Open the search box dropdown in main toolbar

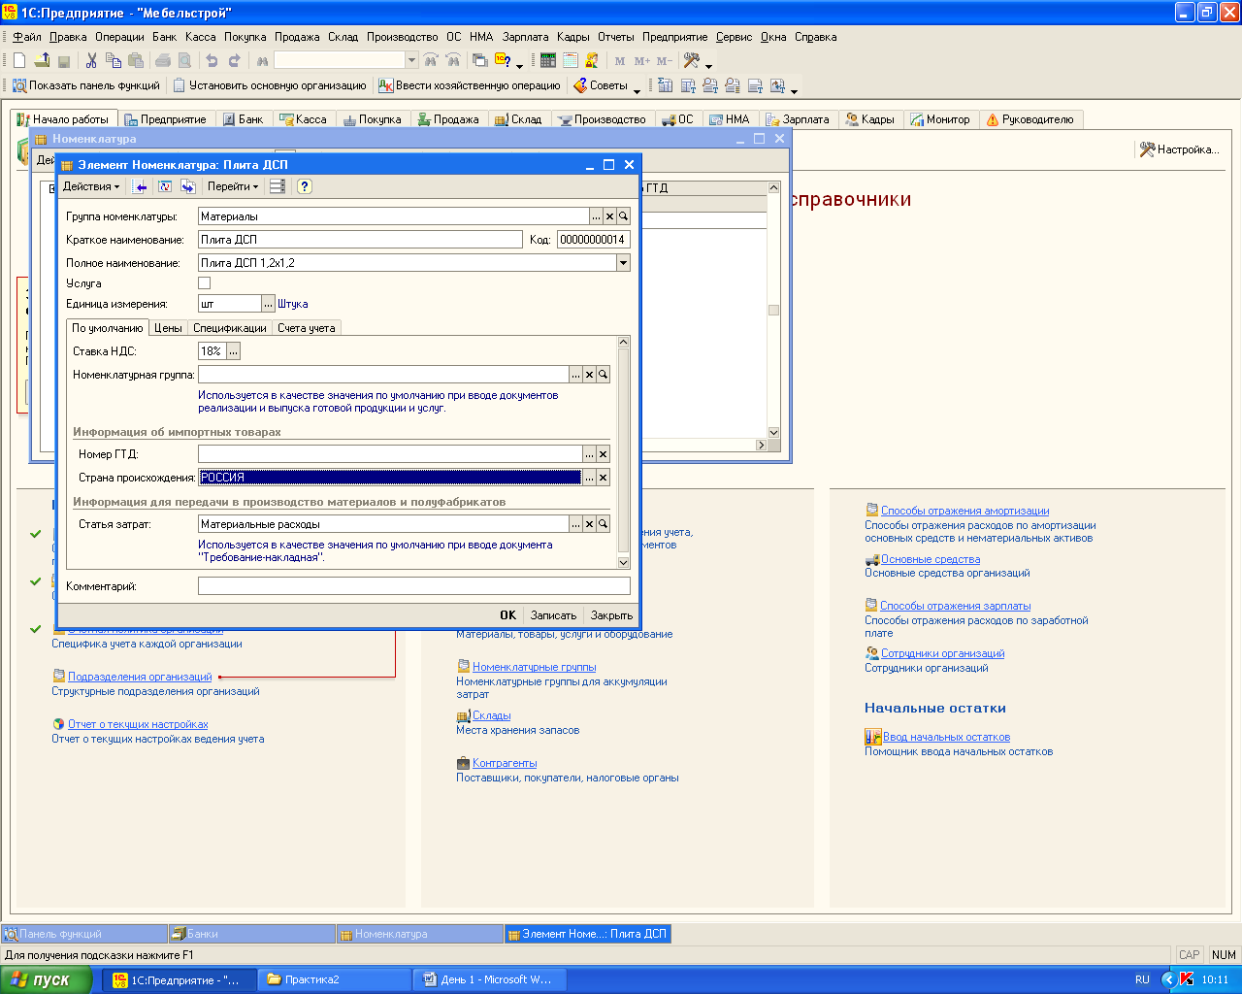411,60
